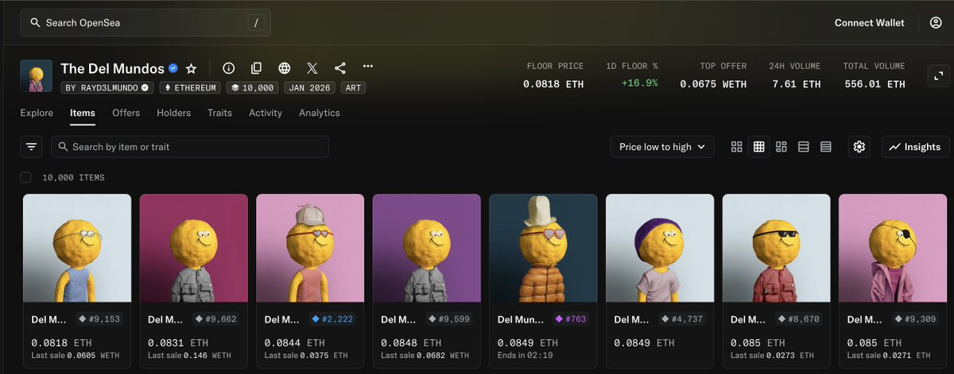Click the search magnifier icon in Search OpenSea
This screenshot has width=954, height=374.
(35, 23)
